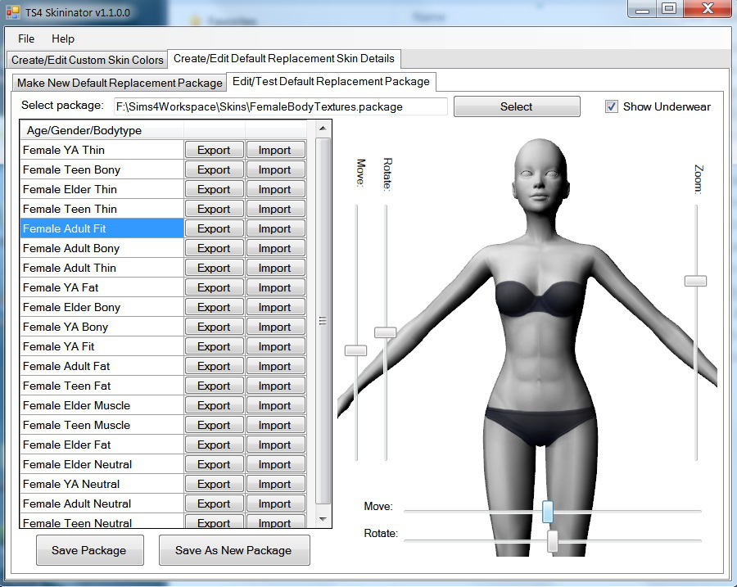This screenshot has height=587, width=737.
Task: Toggle the Show Underwear checkbox
Action: click(612, 106)
